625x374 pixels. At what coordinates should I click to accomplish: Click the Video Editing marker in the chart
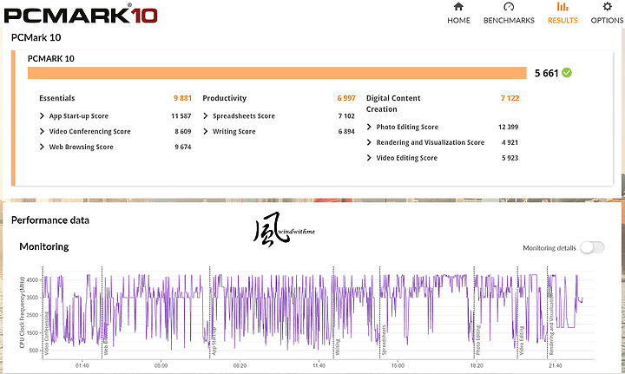point(522,340)
